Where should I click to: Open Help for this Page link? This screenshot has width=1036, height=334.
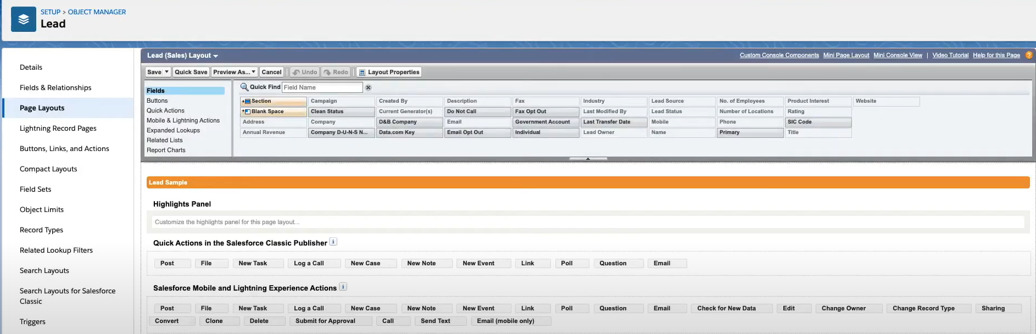tap(996, 55)
